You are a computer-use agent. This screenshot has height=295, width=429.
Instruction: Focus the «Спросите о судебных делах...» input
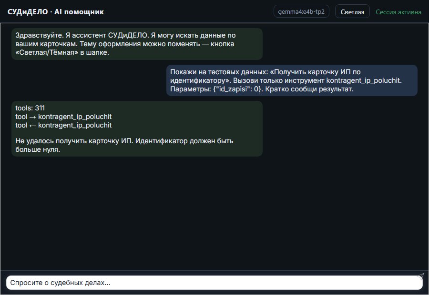(x=214, y=283)
